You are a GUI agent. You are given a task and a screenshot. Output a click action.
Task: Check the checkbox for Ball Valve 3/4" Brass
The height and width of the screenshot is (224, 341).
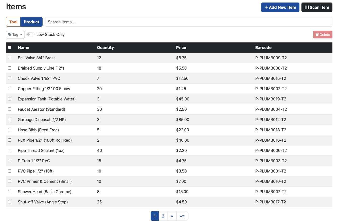pyautogui.click(x=10, y=58)
